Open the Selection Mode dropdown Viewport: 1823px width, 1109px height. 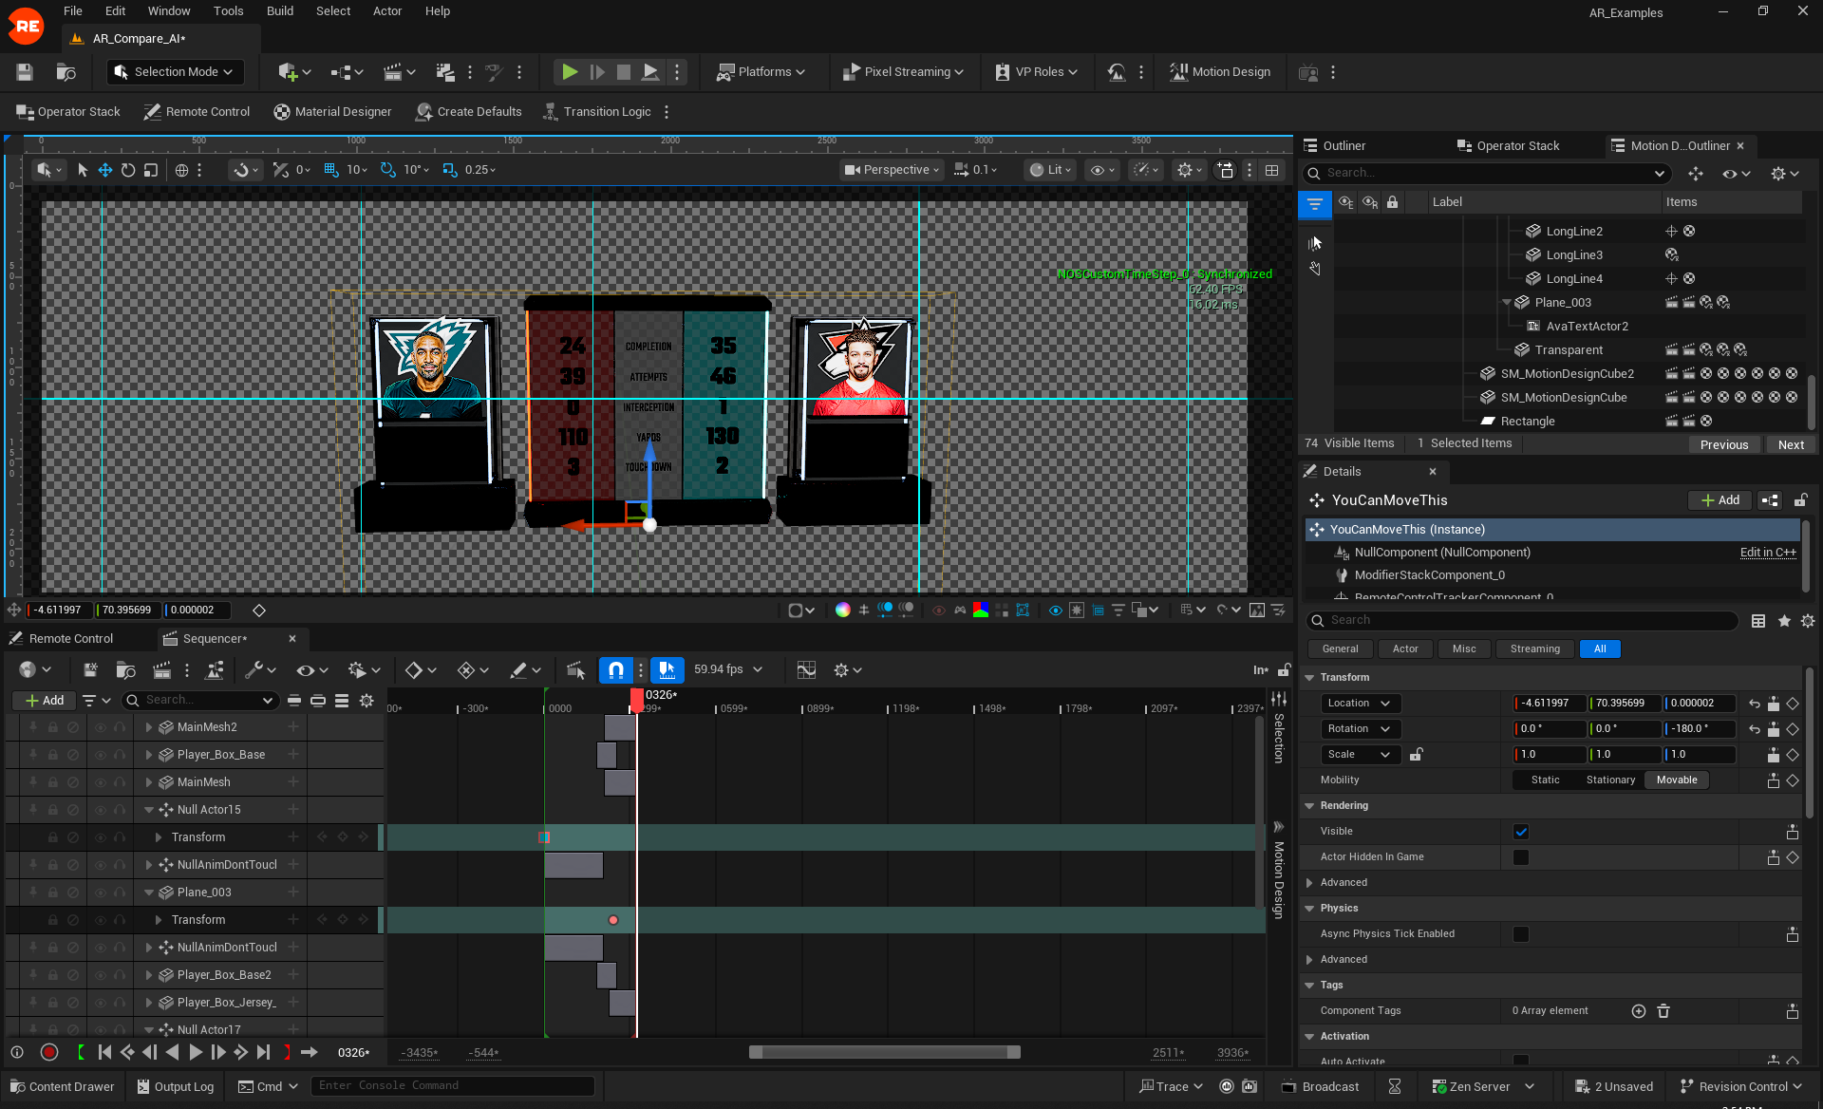(x=174, y=72)
